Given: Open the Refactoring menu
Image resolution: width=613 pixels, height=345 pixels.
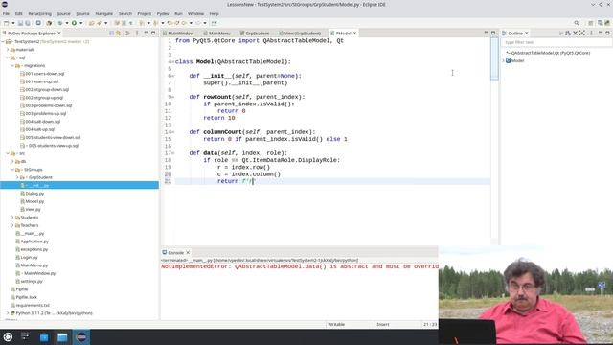Looking at the screenshot, I should click(40, 13).
